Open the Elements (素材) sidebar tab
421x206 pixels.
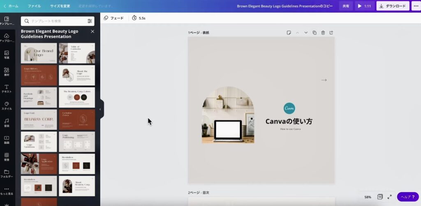[x=7, y=72]
